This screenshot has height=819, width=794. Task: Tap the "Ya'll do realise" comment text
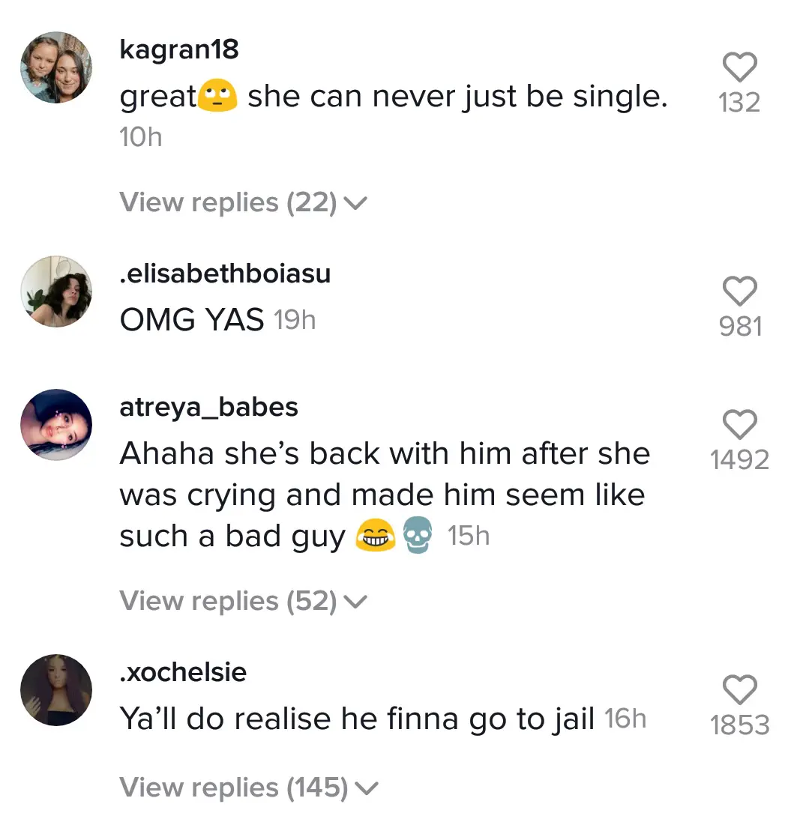[x=357, y=719]
